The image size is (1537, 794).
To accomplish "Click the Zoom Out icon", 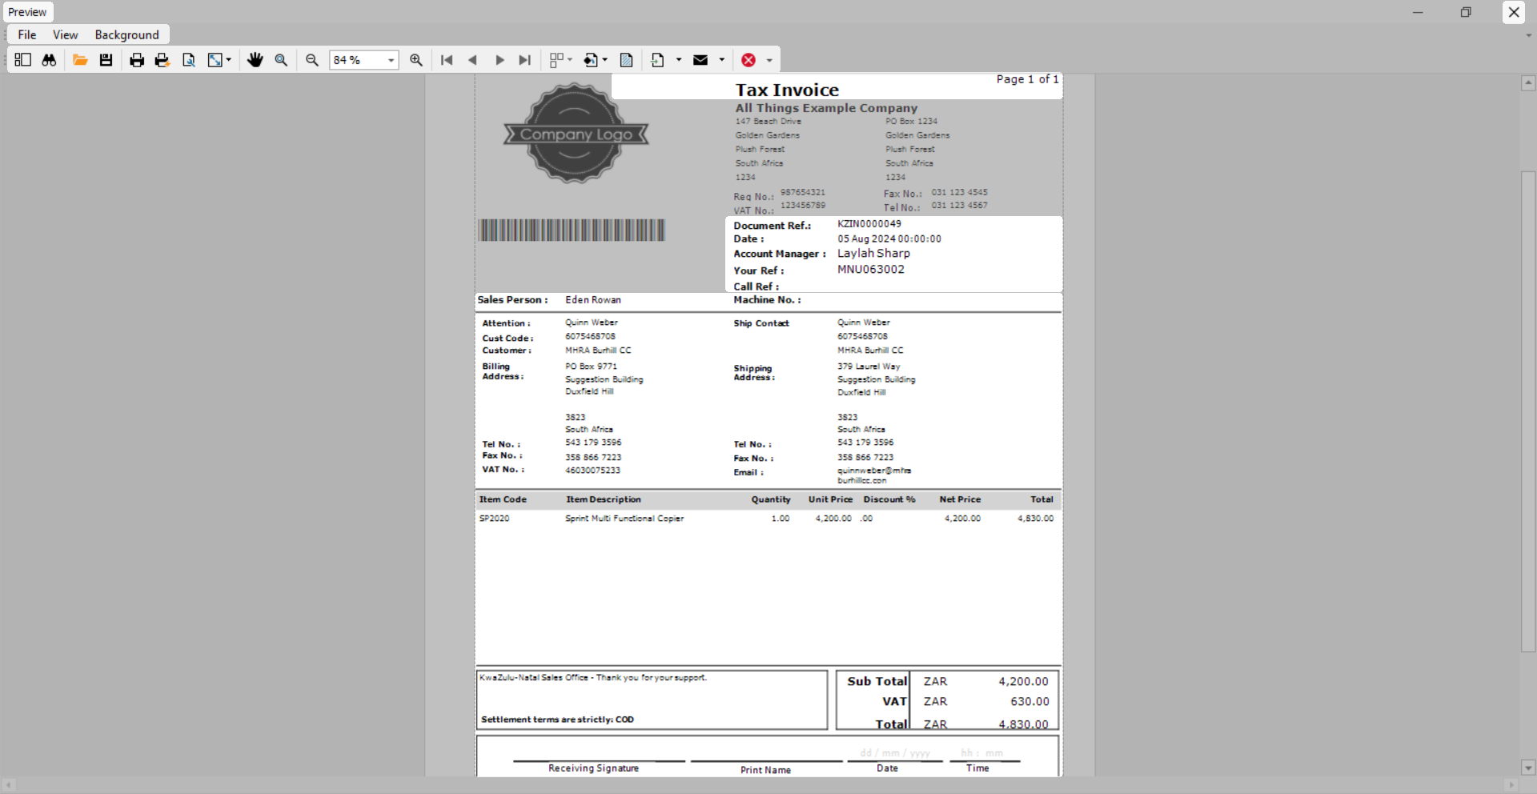I will [312, 60].
